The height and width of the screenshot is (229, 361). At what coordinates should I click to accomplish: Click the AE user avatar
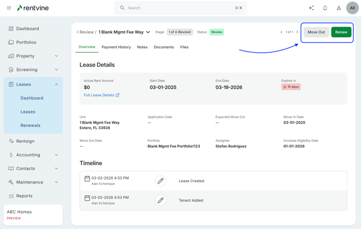tap(352, 8)
